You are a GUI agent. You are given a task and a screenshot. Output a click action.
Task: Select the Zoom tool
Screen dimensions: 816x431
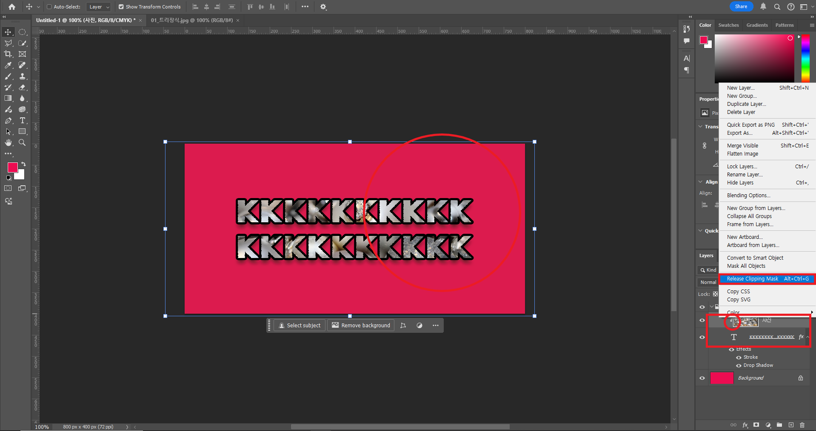coord(23,143)
